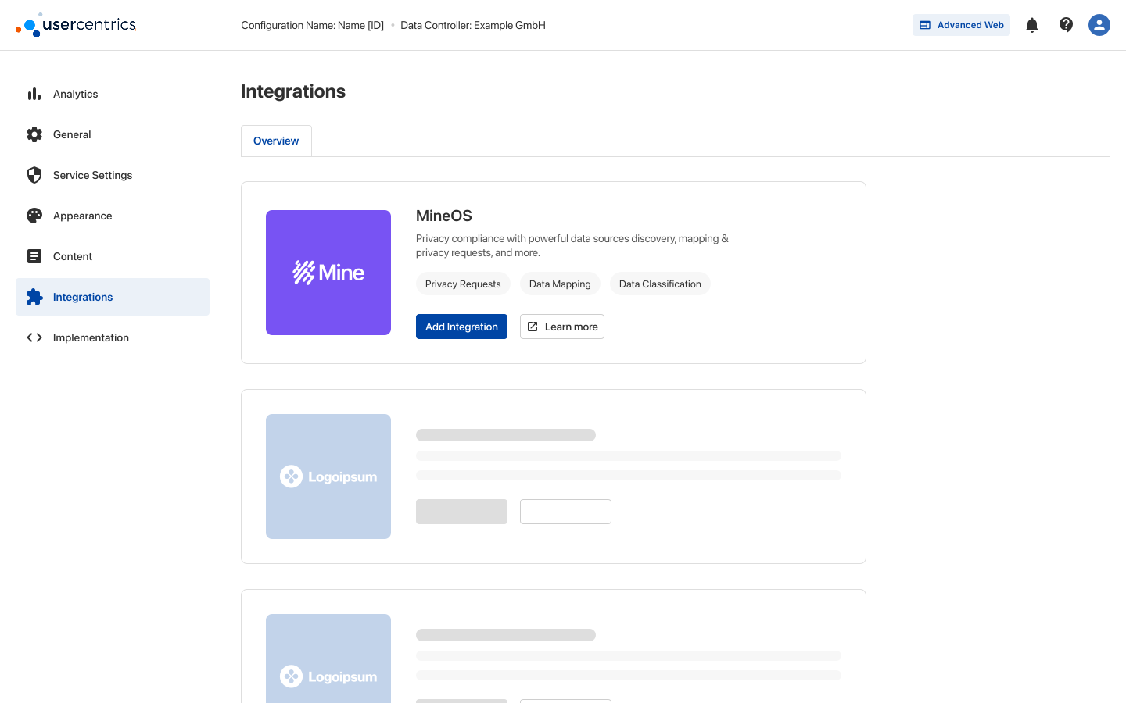1126x703 pixels.
Task: Click the Learn more button for MineOS
Action: click(x=562, y=327)
